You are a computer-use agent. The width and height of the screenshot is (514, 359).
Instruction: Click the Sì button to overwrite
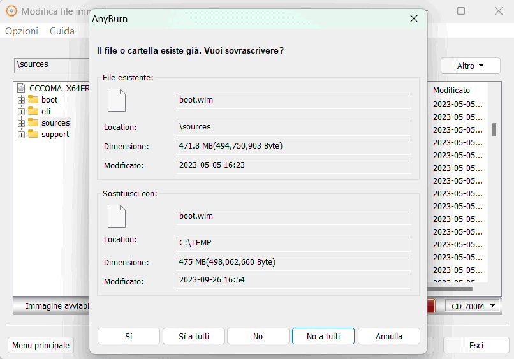(129, 336)
